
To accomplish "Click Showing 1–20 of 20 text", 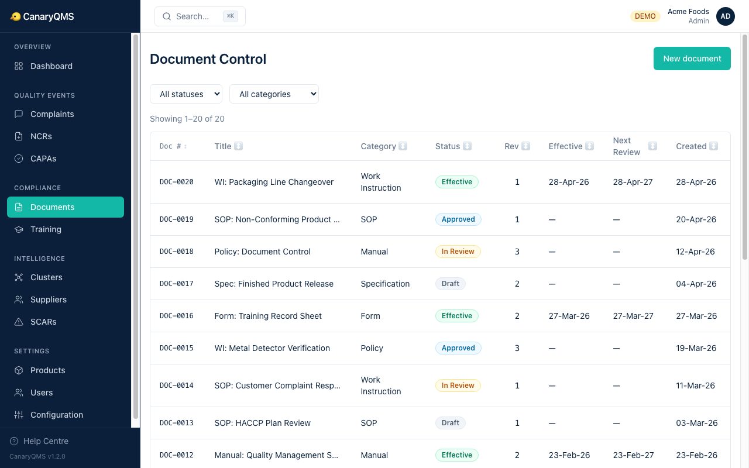I will pyautogui.click(x=187, y=119).
